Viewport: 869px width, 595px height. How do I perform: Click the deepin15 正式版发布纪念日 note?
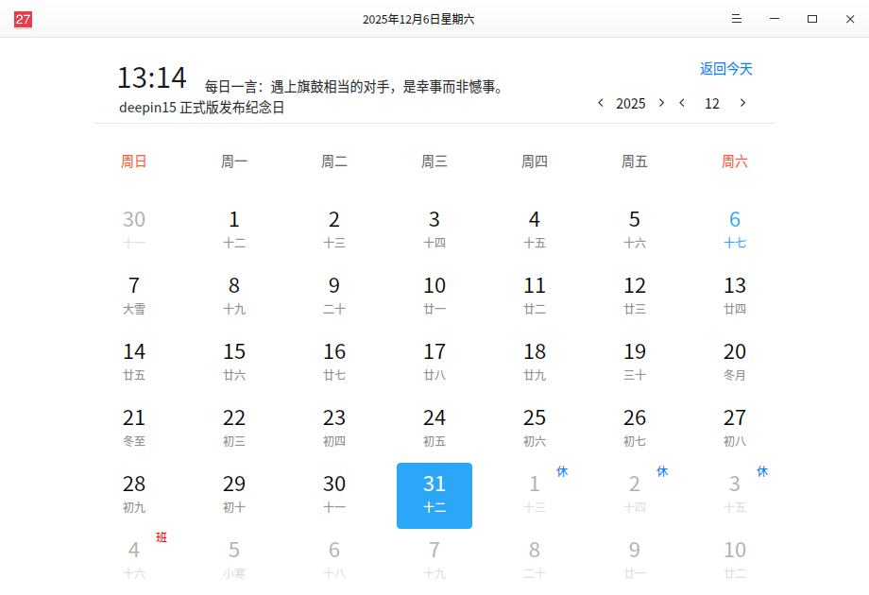[202, 108]
